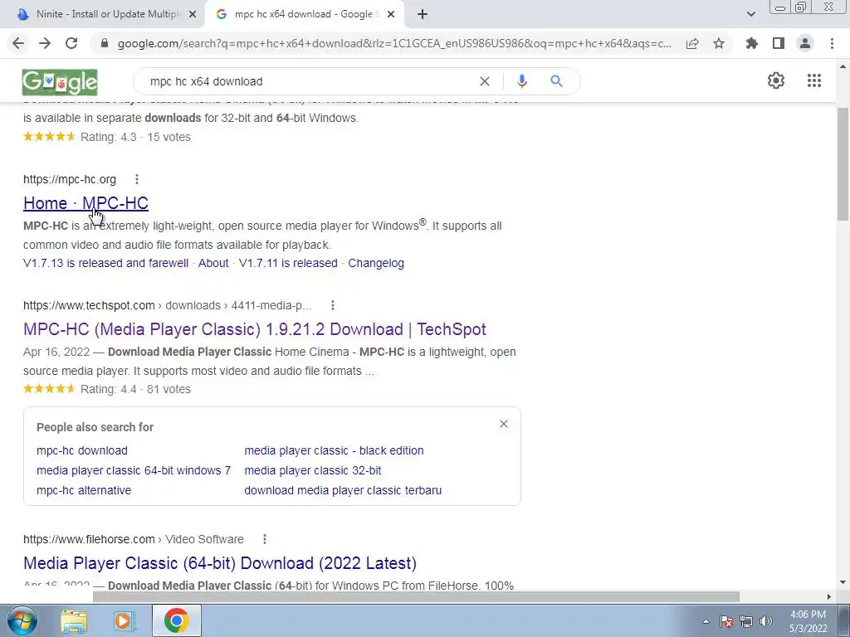This screenshot has height=637, width=850.
Task: Click the horizontal scrollbar thumb
Action: 416,596
